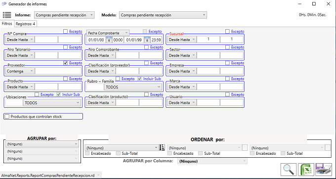Check Excepto for Clasificación (producto)
This screenshot has height=179, width=336.
coord(147,94)
